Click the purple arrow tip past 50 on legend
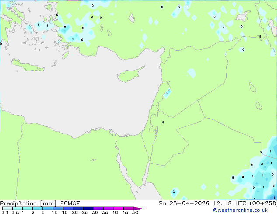This screenshot has width=277, height=214. coord(138,208)
